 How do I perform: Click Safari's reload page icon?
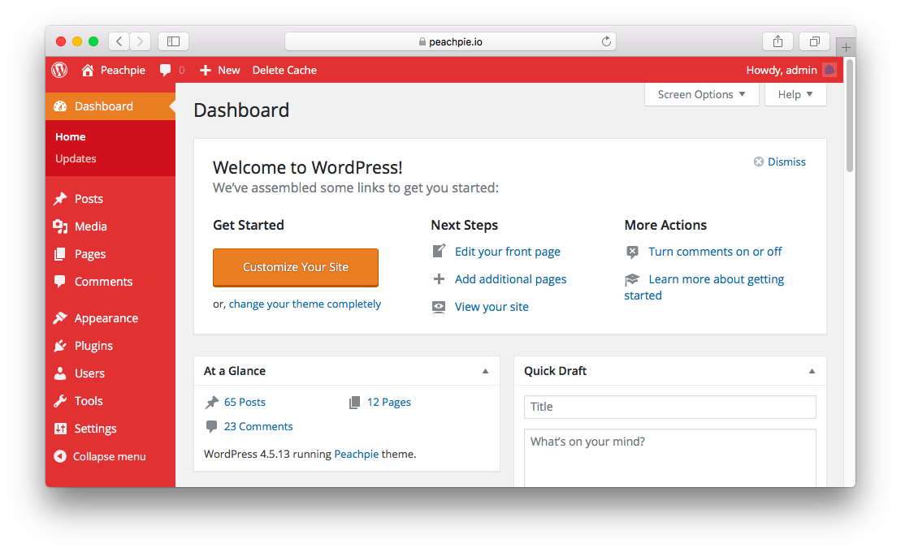tap(605, 41)
